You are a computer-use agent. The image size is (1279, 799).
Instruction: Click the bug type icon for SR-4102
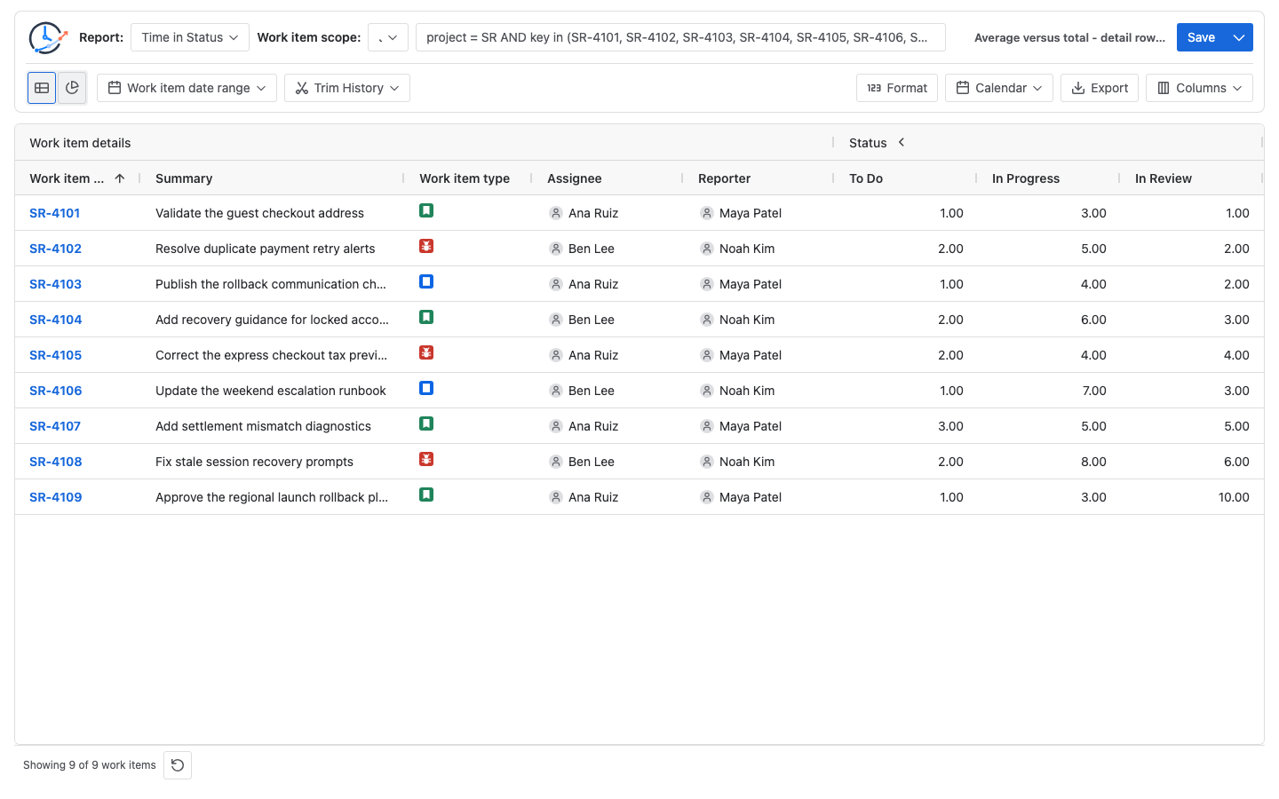tap(426, 246)
